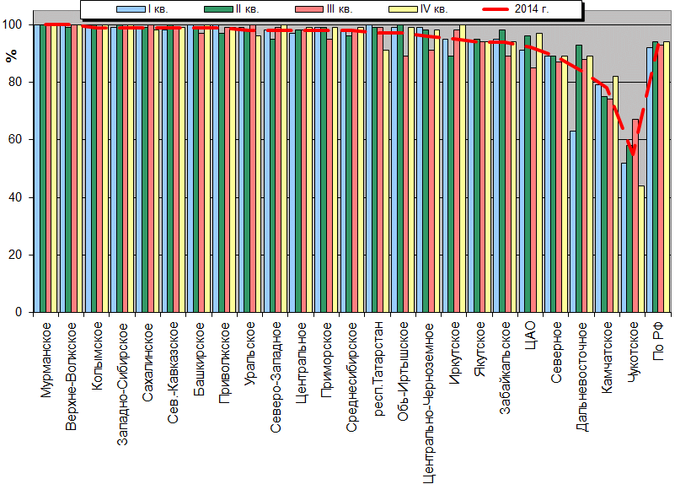675x484 pixels.
Task: Click the yellow IV кв. bar for Камчатское
Action: [x=616, y=194]
